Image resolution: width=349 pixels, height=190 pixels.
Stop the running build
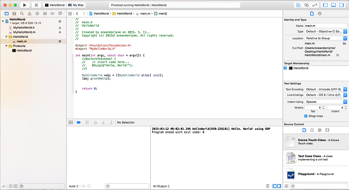[x=36, y=5]
